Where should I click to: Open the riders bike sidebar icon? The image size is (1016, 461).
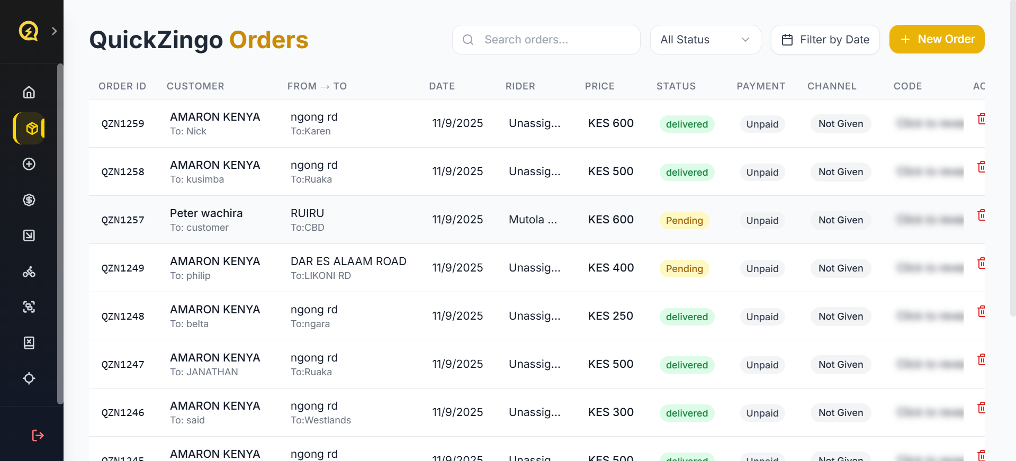[29, 272]
